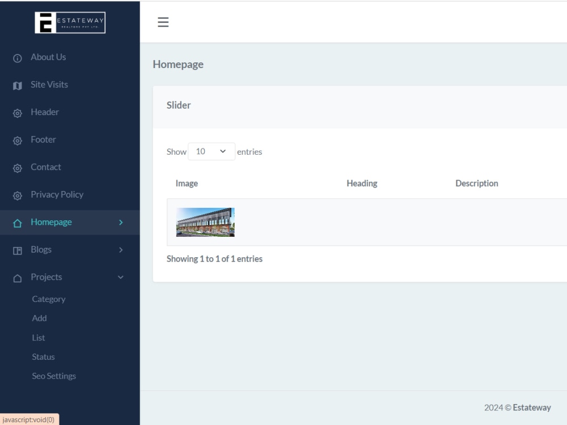Open Category under Projects
Image resolution: width=567 pixels, height=425 pixels.
click(48, 299)
